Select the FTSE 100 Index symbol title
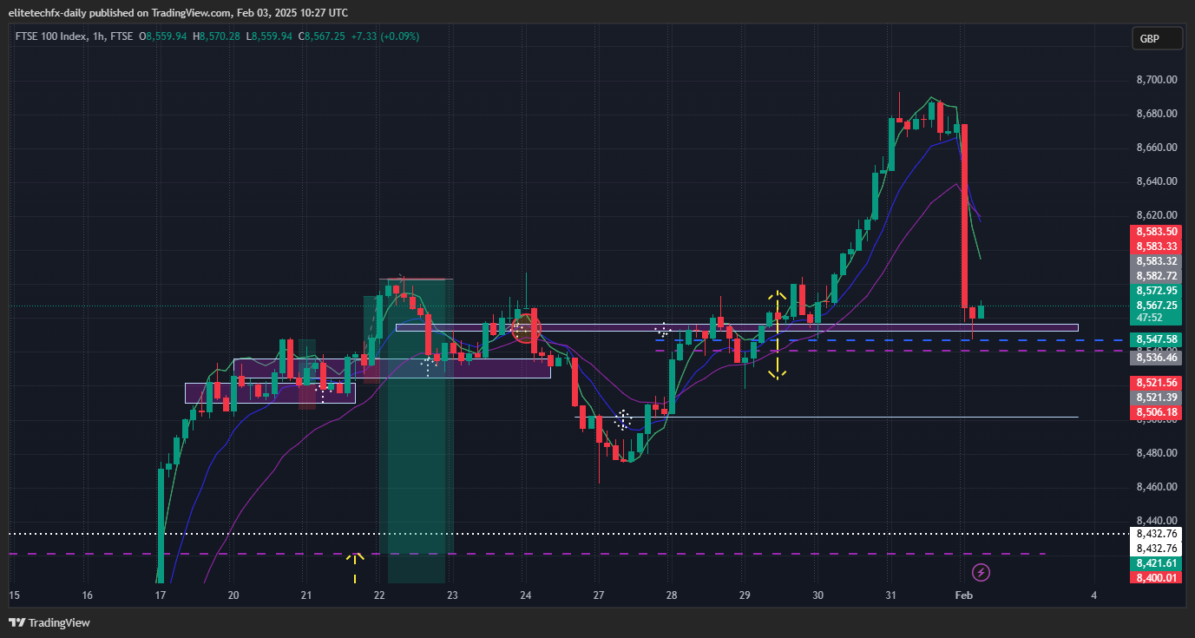The height and width of the screenshot is (638, 1195). (50, 36)
